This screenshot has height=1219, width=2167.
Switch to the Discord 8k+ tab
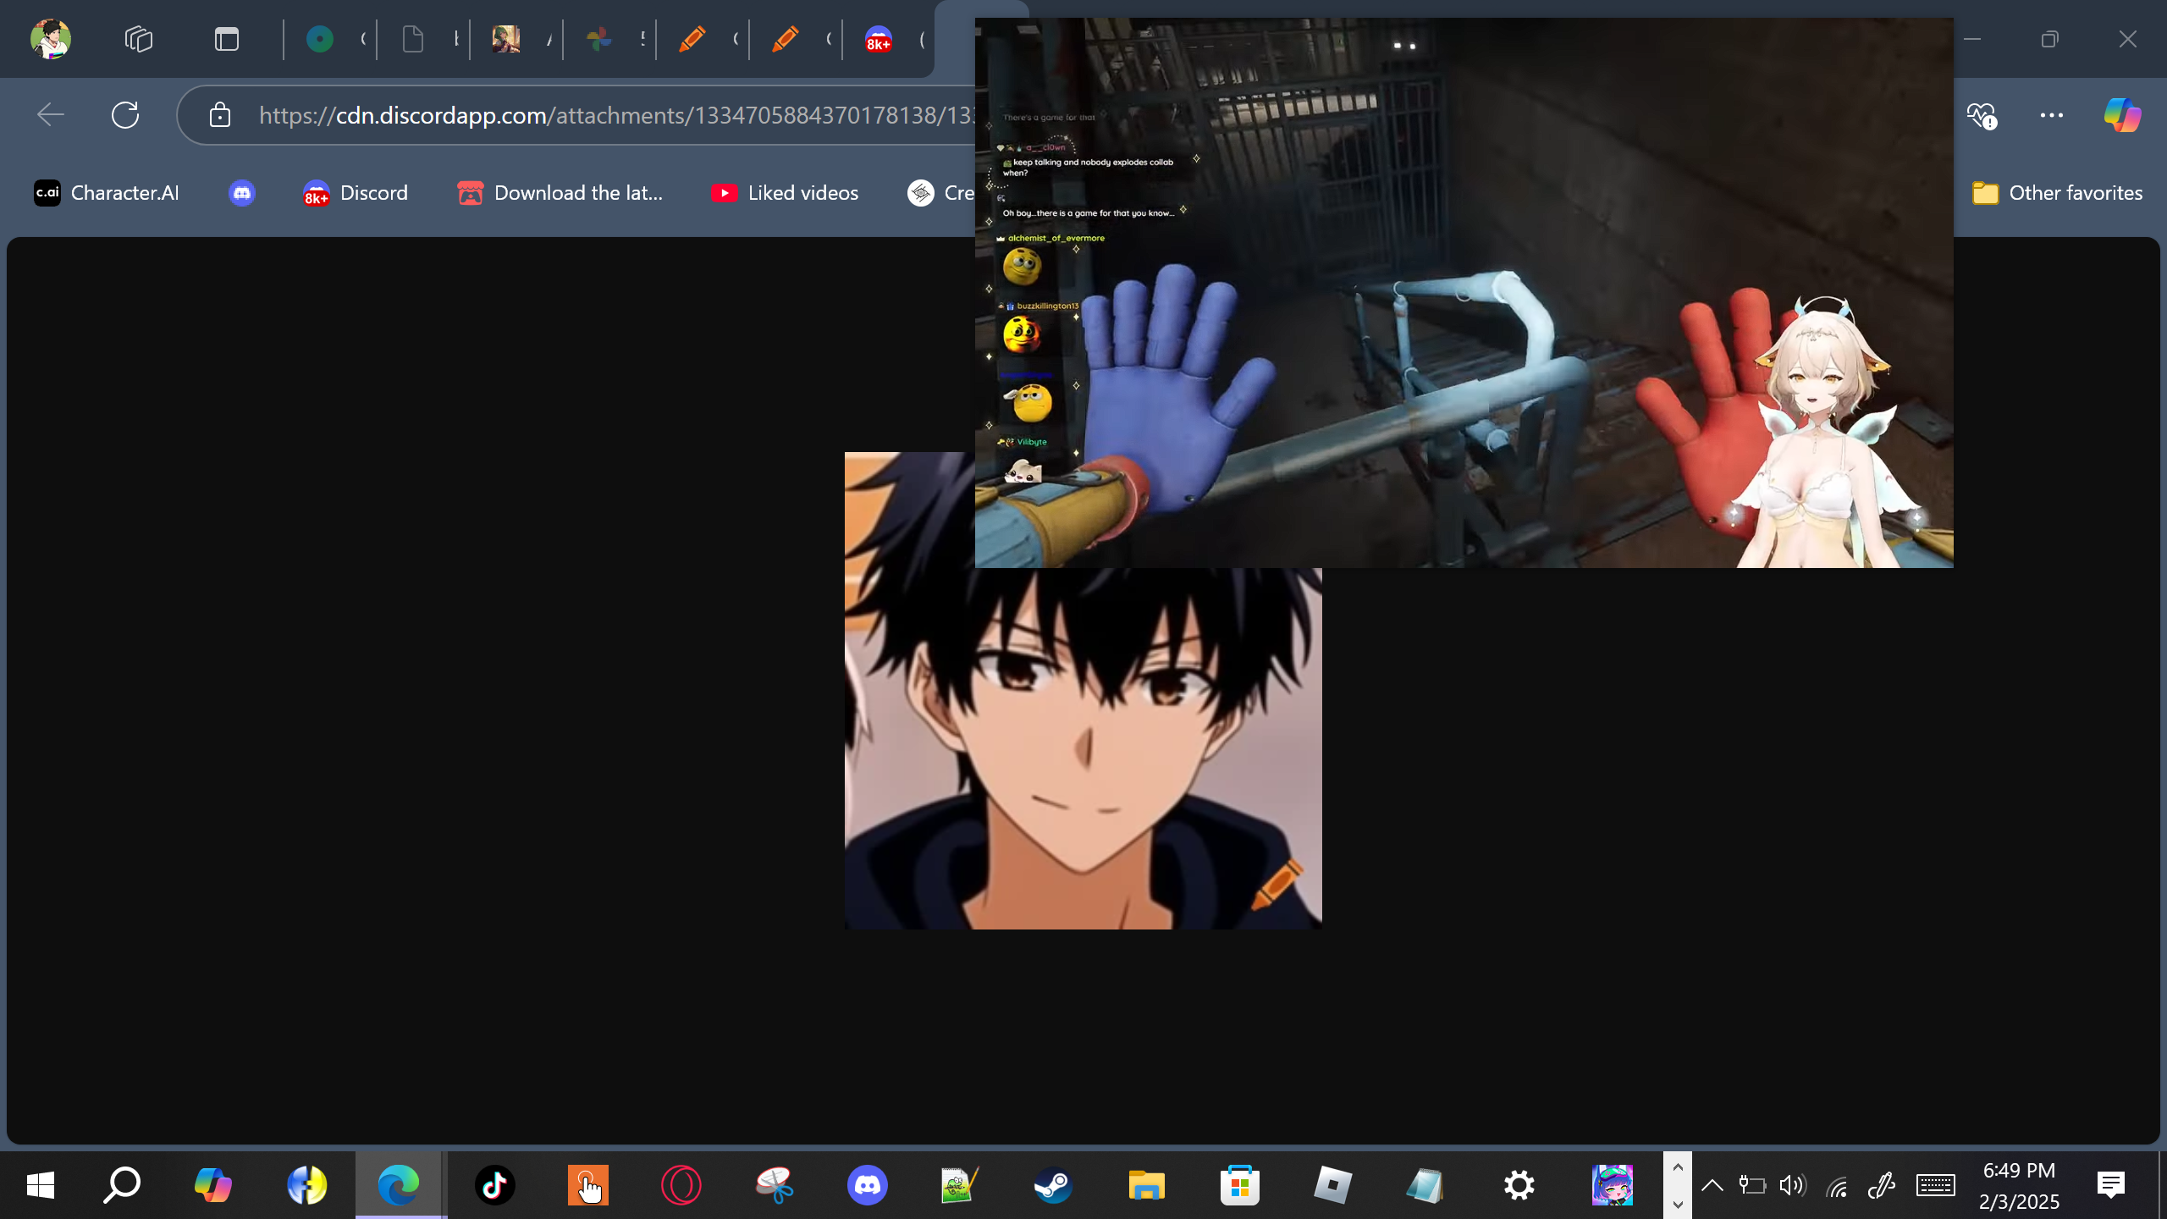pos(879,39)
